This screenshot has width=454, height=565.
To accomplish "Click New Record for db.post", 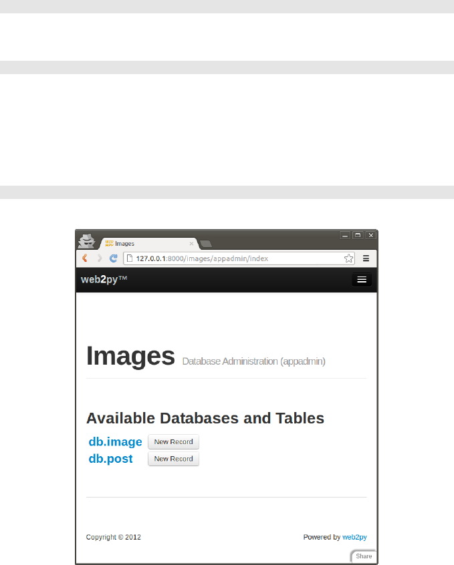I will coord(174,459).
